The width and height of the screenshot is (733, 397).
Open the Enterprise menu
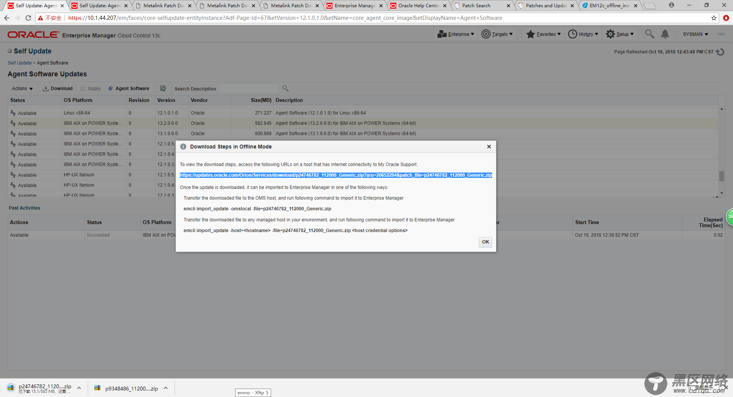point(456,34)
